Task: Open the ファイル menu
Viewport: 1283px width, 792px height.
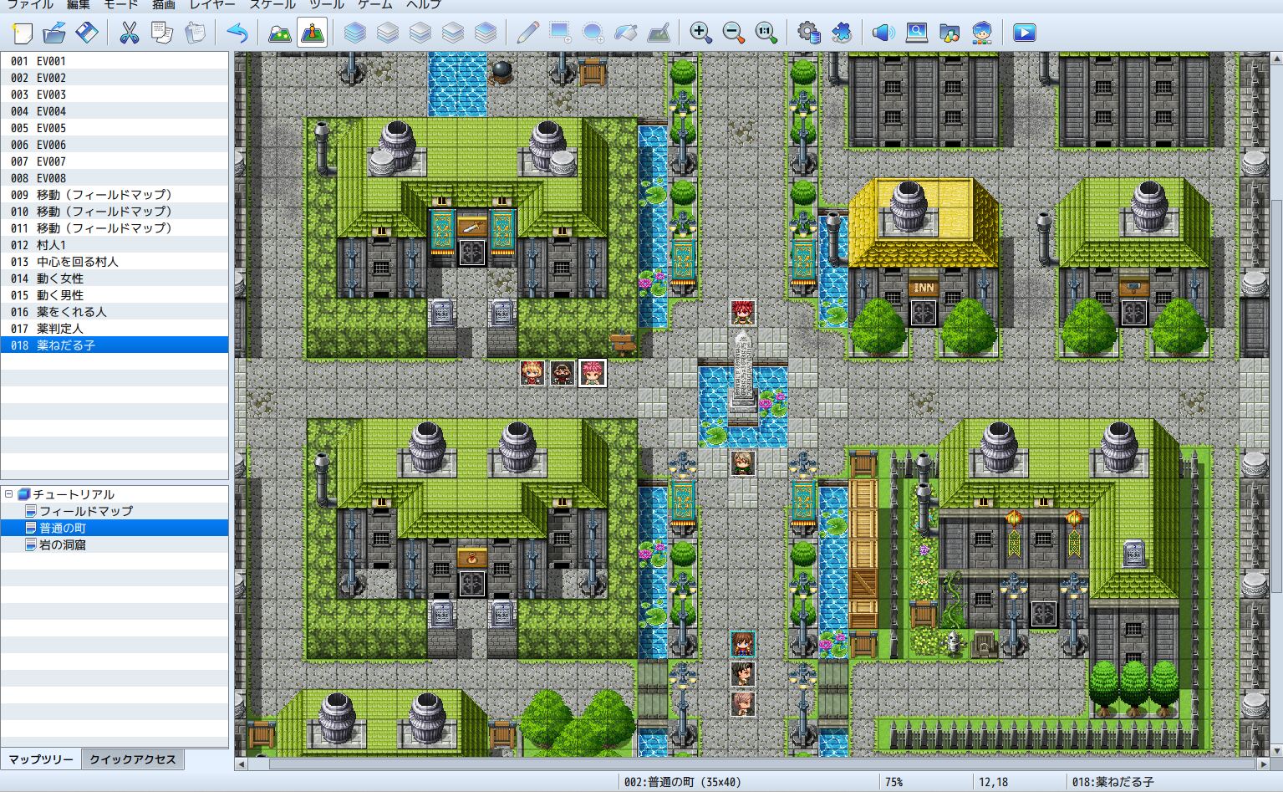Action: tap(29, 4)
